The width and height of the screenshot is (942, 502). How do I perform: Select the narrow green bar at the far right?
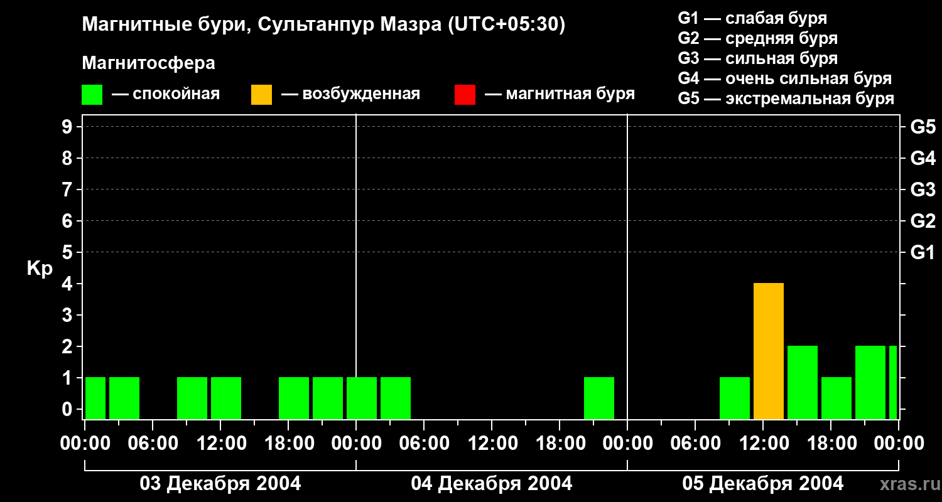click(893, 382)
